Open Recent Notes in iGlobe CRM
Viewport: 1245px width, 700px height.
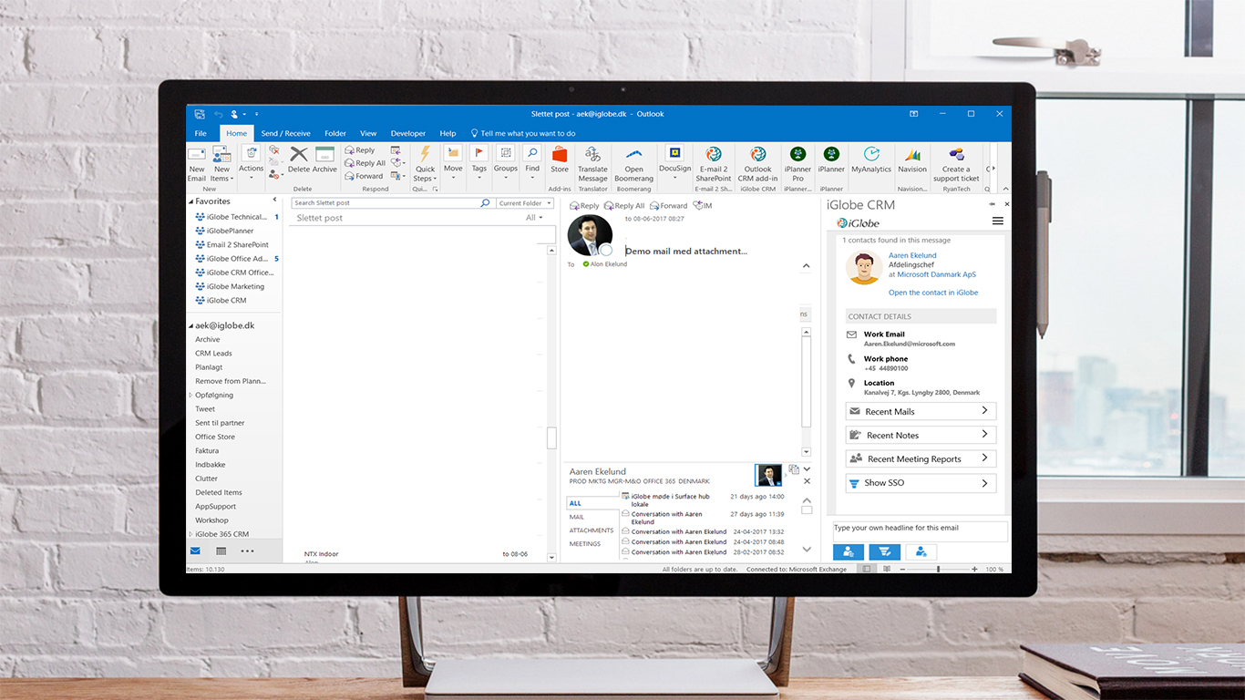[921, 435]
